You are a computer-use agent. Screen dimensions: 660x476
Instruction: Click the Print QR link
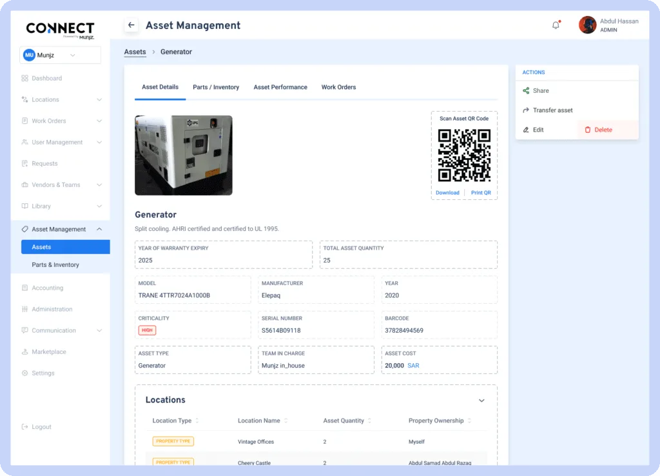pos(481,193)
